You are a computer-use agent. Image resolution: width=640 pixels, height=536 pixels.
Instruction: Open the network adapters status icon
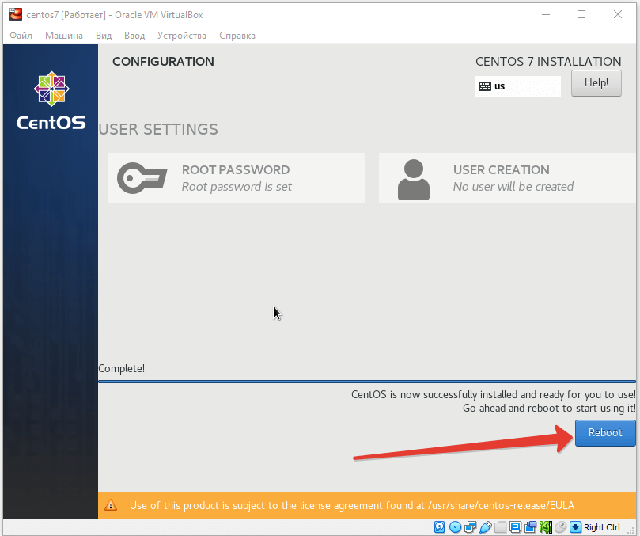coord(470,527)
